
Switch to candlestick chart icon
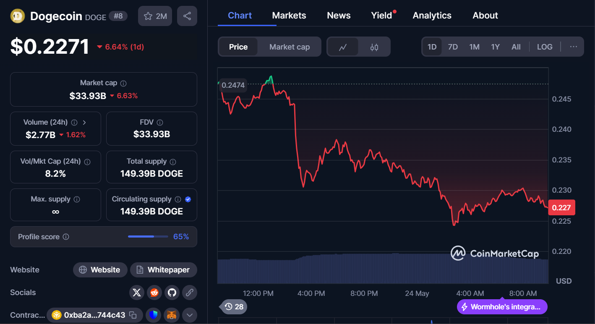pos(374,47)
